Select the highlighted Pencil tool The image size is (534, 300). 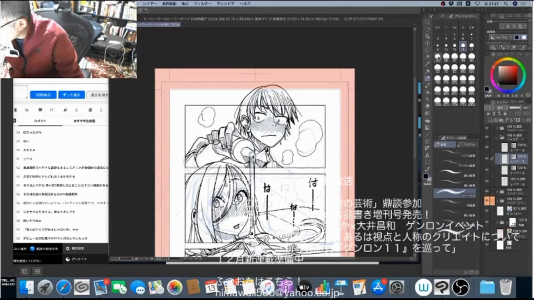pyautogui.click(x=427, y=78)
